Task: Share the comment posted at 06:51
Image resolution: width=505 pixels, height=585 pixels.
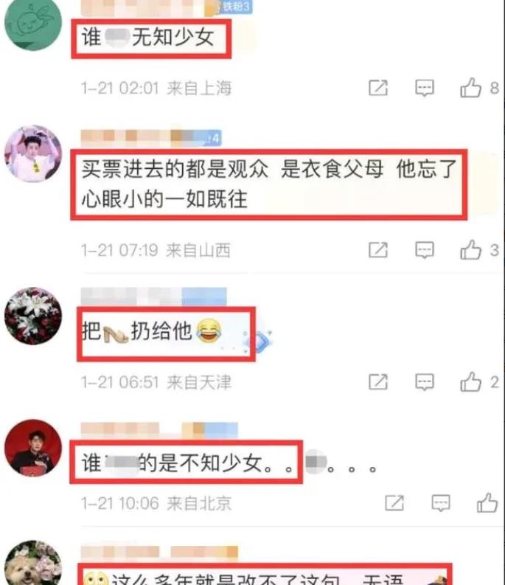Action: coord(378,382)
